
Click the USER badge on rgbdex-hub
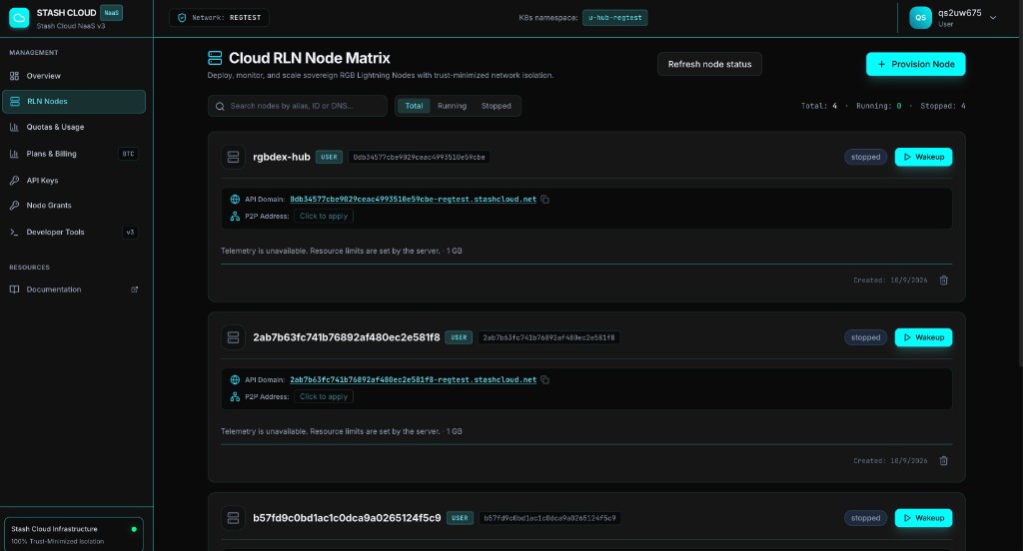tap(329, 157)
